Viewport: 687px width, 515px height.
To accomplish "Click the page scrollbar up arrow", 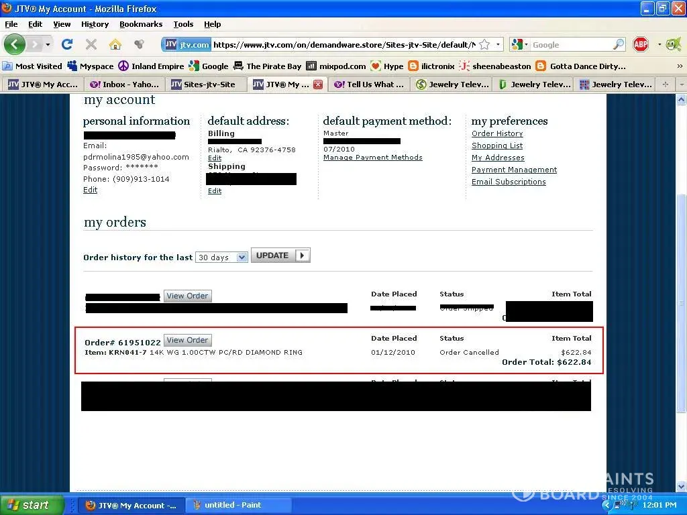I will [x=681, y=100].
